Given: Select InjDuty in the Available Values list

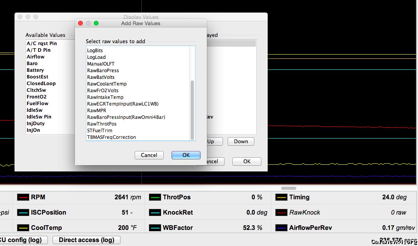Looking at the screenshot, I should [x=35, y=124].
